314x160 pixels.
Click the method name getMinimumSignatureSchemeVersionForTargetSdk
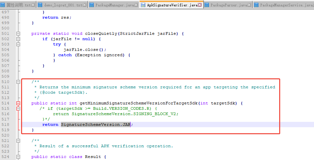click(x=139, y=103)
